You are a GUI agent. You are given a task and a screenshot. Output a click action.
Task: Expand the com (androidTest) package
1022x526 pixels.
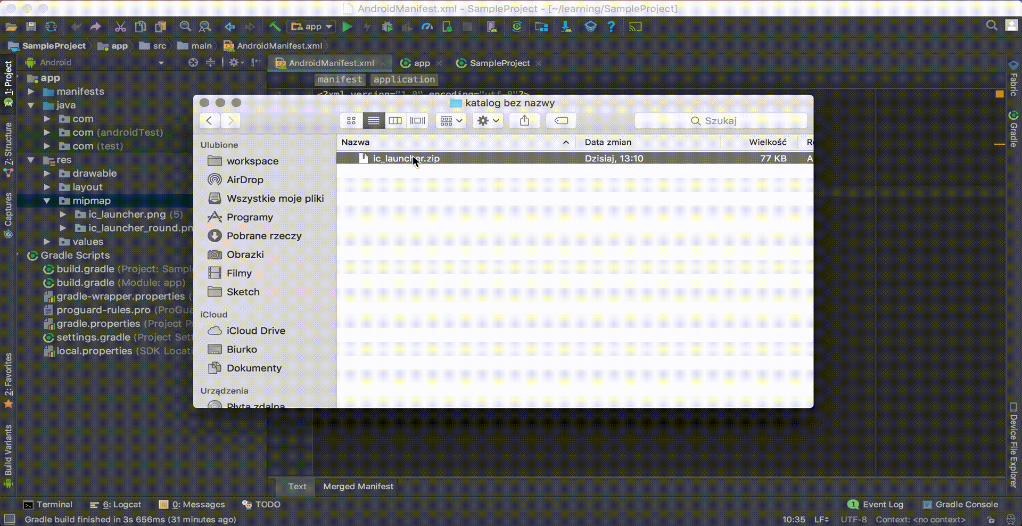pos(47,133)
